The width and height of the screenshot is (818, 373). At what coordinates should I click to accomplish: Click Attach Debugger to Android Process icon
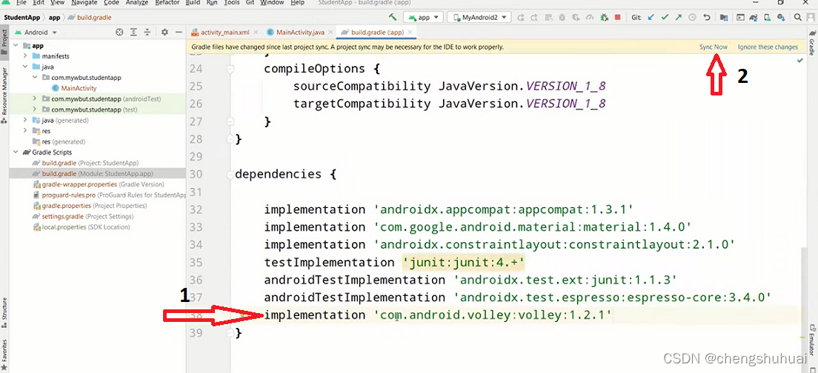click(604, 17)
